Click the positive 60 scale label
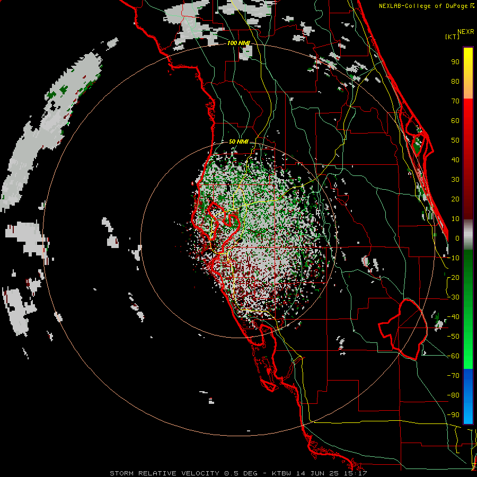The width and height of the screenshot is (477, 477). (455, 120)
